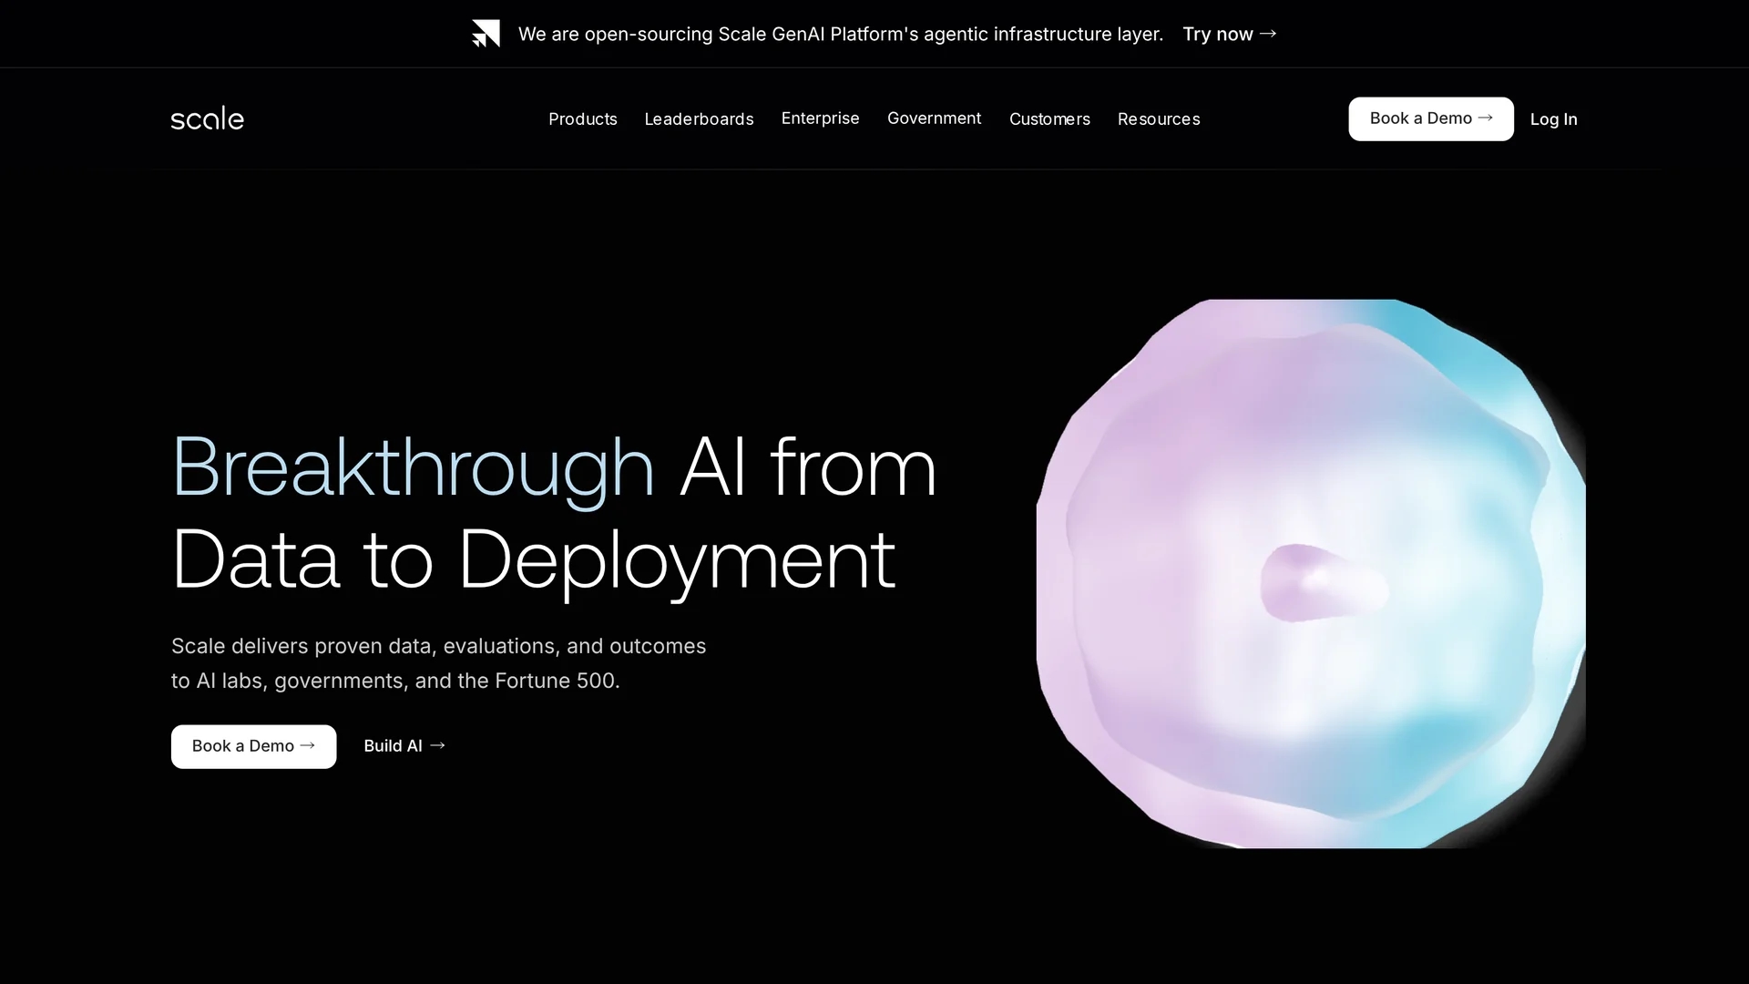Click the Log In link
The height and width of the screenshot is (984, 1749).
(x=1553, y=118)
